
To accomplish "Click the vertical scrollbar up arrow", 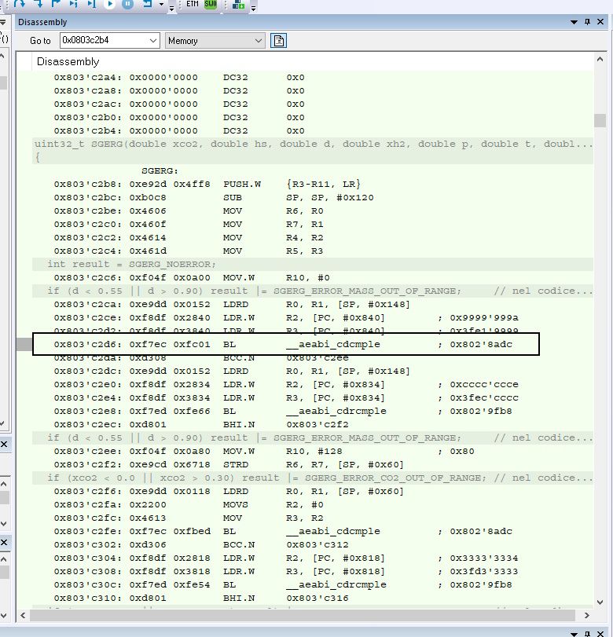I will [600, 60].
